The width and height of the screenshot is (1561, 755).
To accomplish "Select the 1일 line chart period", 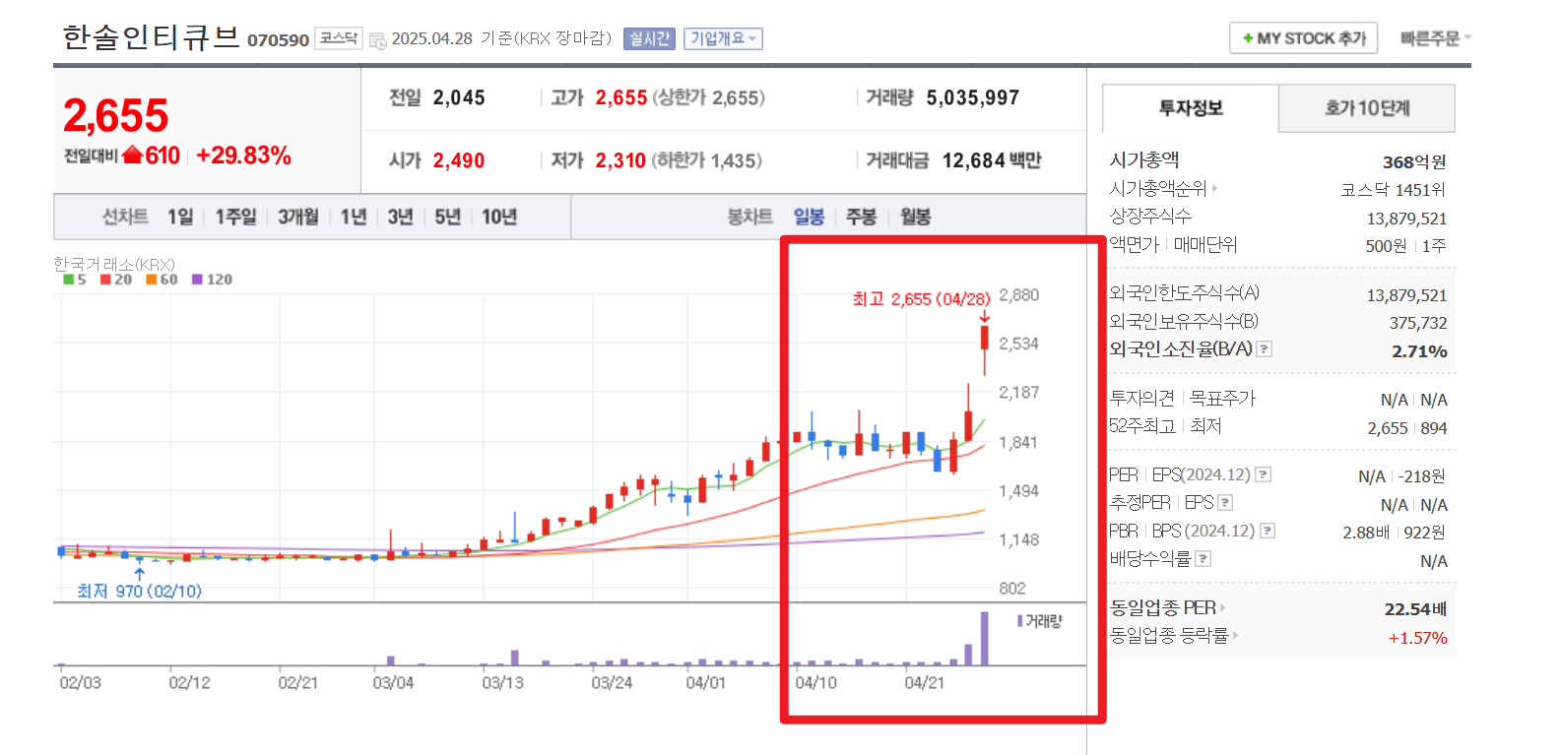I will (180, 217).
